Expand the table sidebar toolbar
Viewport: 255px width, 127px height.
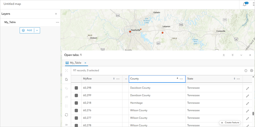click(66, 125)
